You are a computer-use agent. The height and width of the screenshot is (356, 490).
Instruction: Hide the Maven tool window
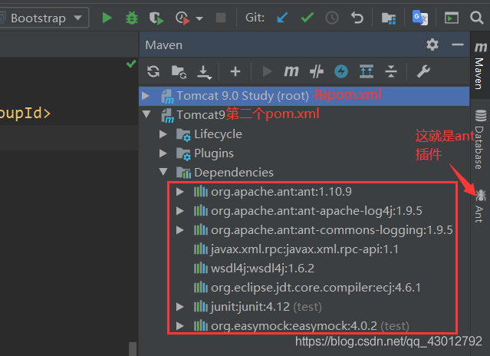[458, 44]
